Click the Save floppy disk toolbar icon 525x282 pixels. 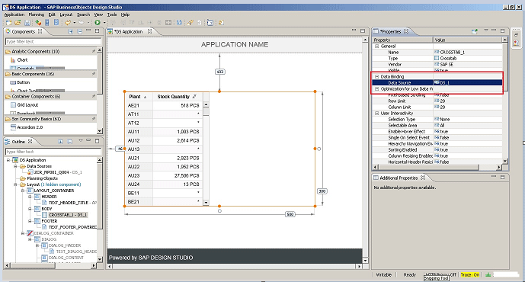27,22
